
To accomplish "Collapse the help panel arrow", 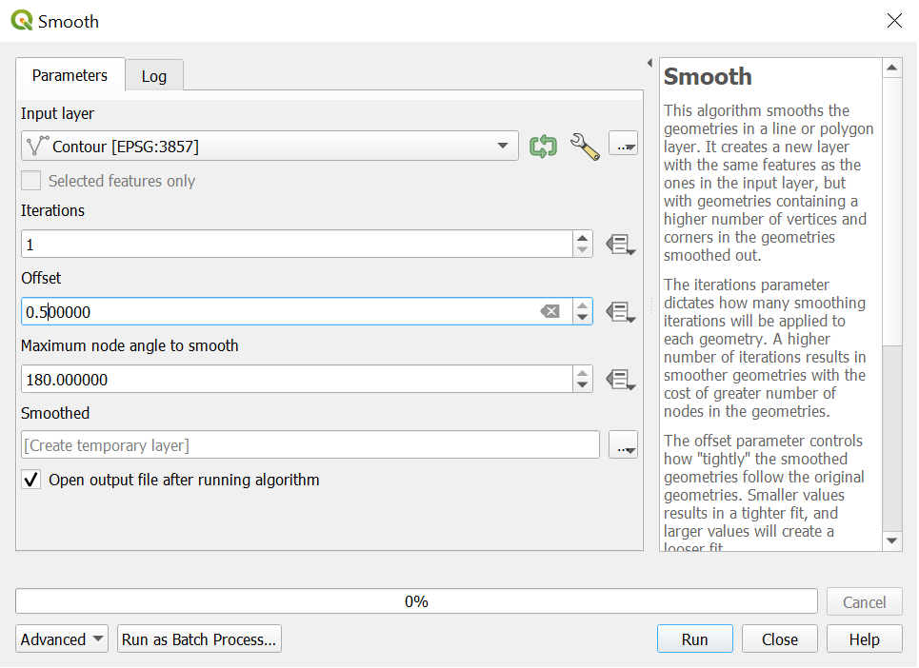I will tap(649, 63).
